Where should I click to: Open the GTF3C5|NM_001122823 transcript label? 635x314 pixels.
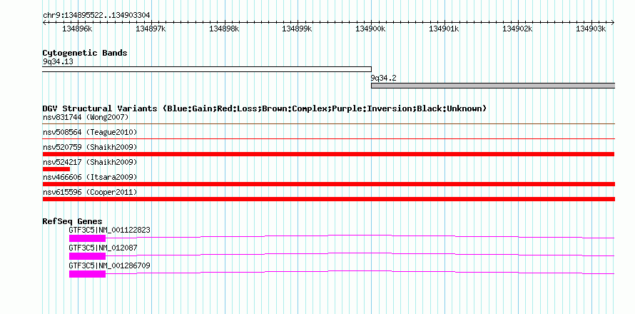point(109,230)
